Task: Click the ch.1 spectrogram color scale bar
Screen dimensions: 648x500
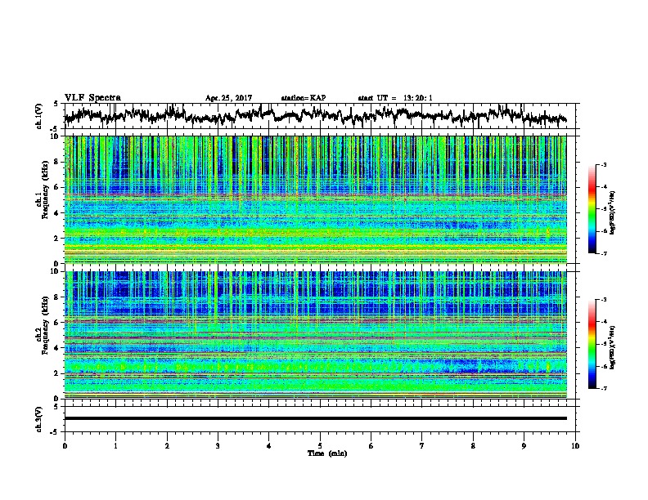Action: [x=592, y=209]
